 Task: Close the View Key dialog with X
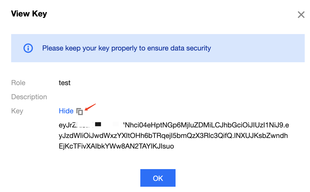point(301,15)
